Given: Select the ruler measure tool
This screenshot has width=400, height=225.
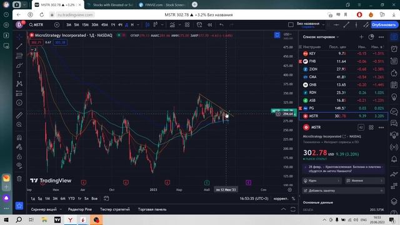Looking at the screenshot, I should [x=19, y=115].
